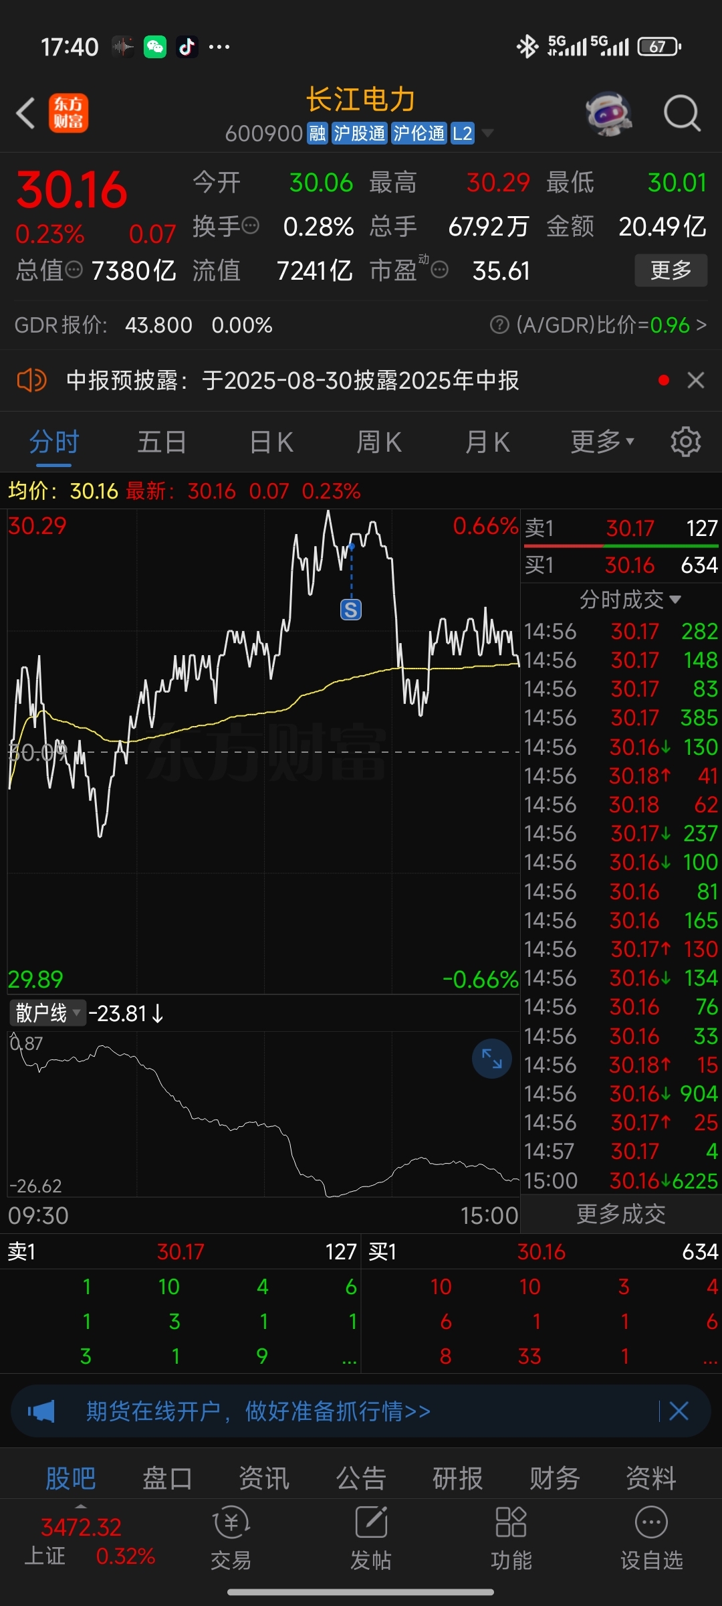Expand the 更多 chart period dropdown
Image resolution: width=722 pixels, height=1606 pixels.
[x=602, y=442]
